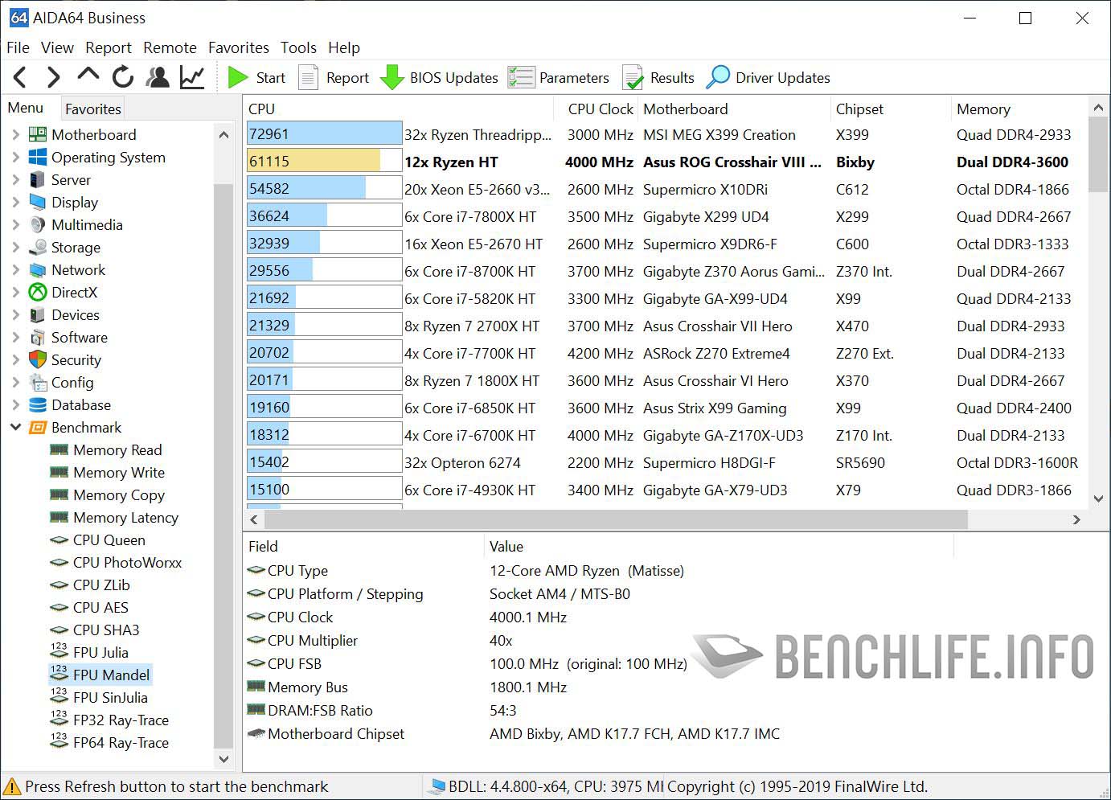Generate a Report
The image size is (1111, 800).
334,77
